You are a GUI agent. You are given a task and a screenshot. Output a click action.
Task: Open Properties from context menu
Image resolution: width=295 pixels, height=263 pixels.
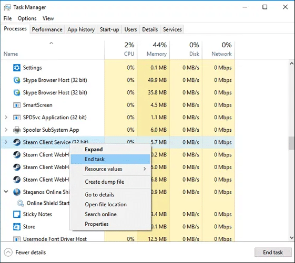tap(110, 224)
